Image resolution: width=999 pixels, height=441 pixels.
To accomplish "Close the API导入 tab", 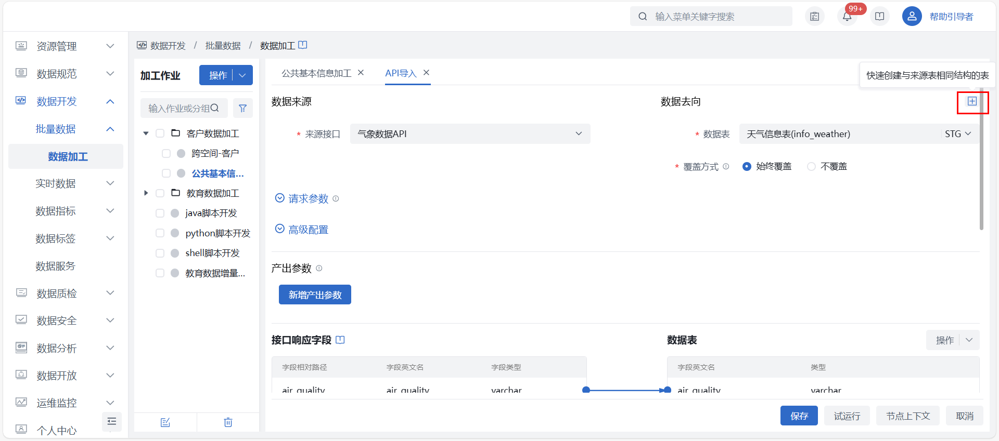I will pyautogui.click(x=426, y=73).
